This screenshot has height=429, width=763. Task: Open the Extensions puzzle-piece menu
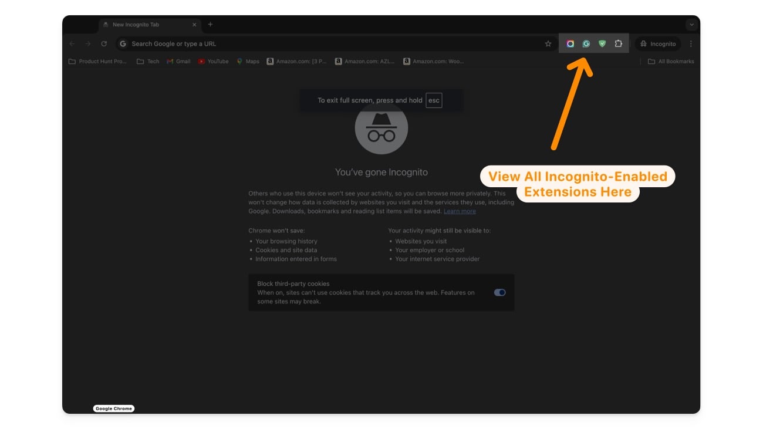point(618,44)
